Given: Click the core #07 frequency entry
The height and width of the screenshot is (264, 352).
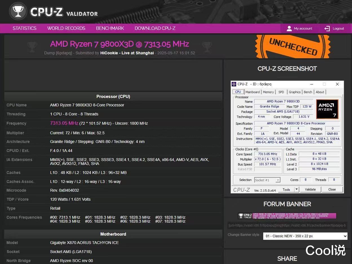Looking at the screenshot, I should (x=170, y=221).
